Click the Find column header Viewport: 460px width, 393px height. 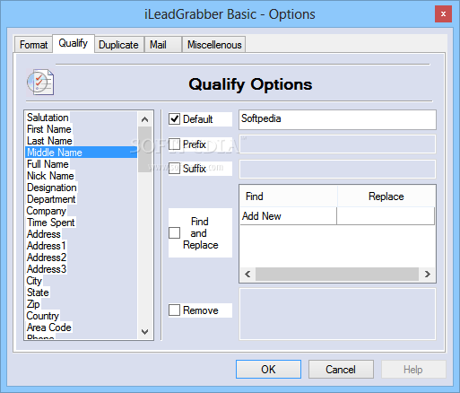tap(289, 196)
